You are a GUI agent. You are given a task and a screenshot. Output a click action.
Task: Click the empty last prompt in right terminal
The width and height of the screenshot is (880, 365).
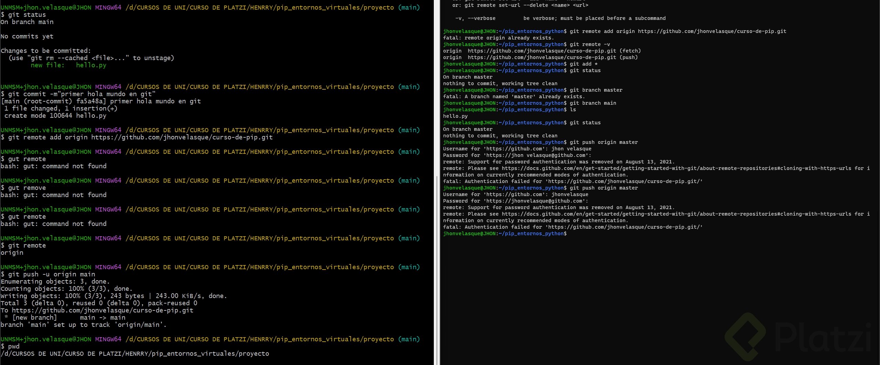pos(505,233)
